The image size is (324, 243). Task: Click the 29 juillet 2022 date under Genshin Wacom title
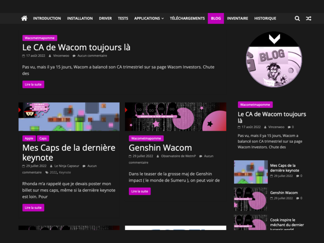point(143,156)
